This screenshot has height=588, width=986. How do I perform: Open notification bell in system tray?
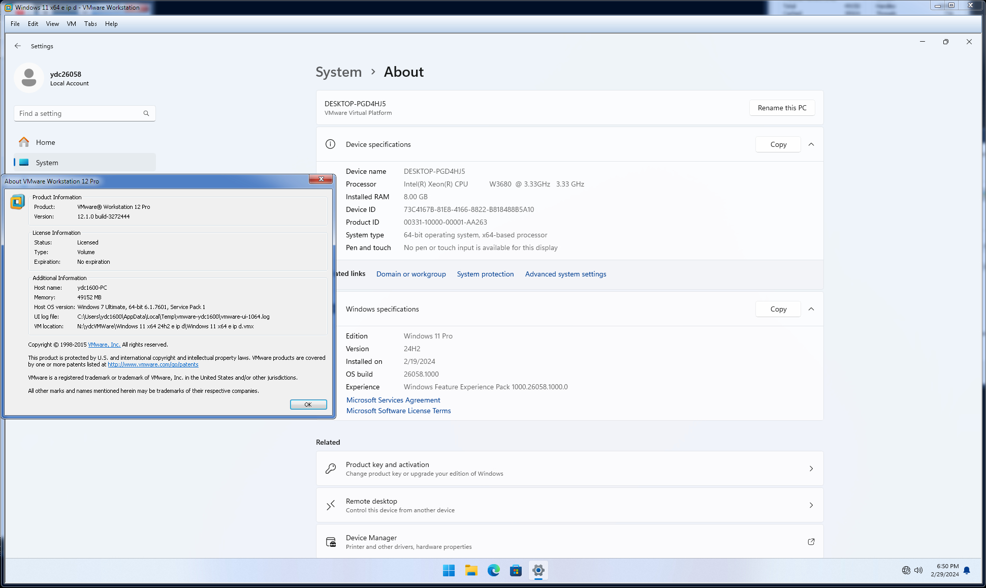point(967,570)
